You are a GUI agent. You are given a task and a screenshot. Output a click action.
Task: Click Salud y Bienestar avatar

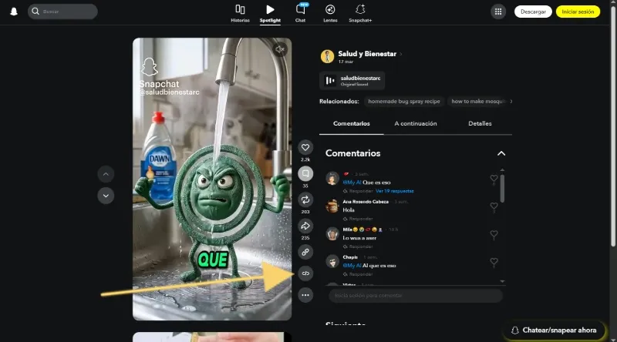point(327,56)
